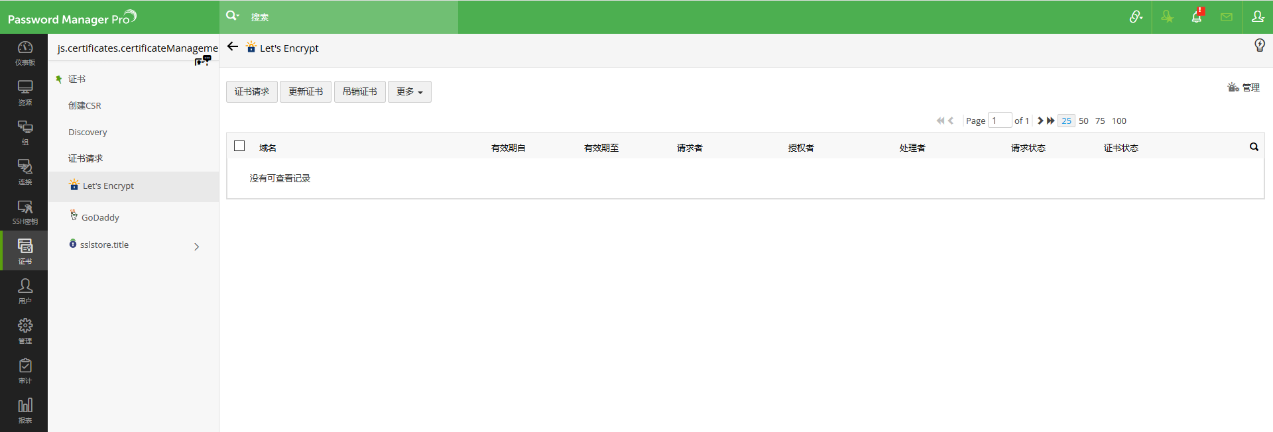1273x432 pixels.
Task: Go to last page double-right arrow
Action: click(1050, 121)
